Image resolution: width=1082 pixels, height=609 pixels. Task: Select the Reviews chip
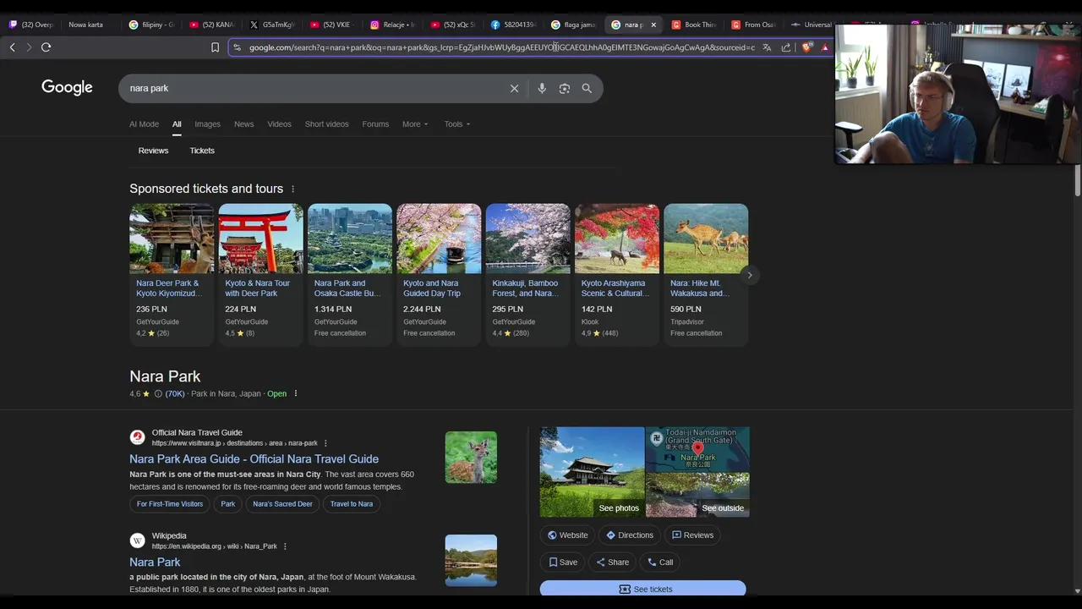coord(153,151)
